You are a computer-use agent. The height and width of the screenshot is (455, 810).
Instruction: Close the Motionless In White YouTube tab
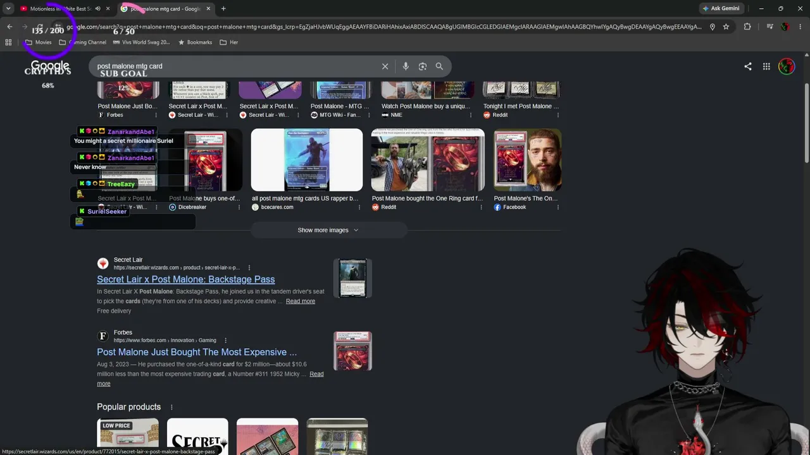click(x=108, y=9)
